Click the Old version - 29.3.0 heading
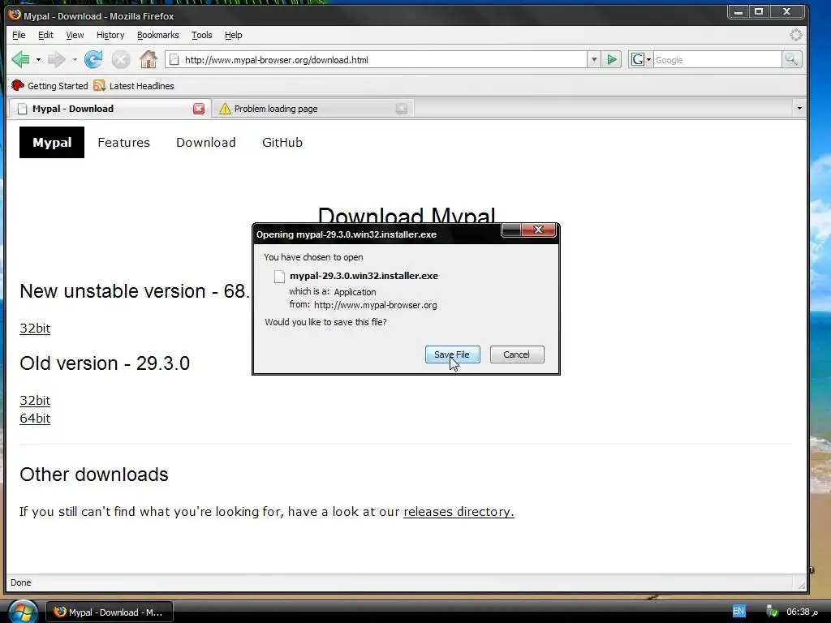 point(105,363)
